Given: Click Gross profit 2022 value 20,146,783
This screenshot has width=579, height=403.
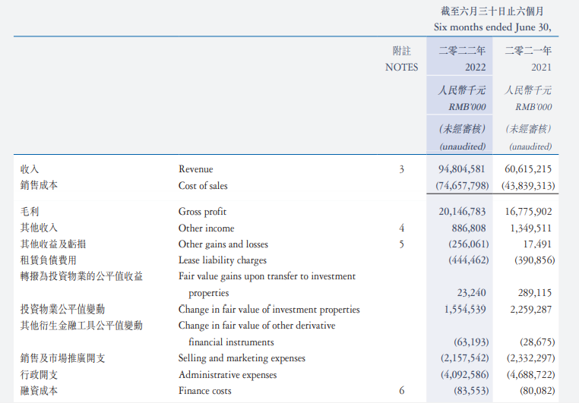Looking at the screenshot, I should point(462,211).
